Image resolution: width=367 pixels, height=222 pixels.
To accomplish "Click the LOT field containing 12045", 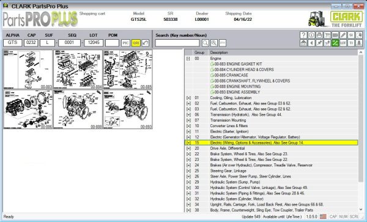I will pyautogui.click(x=94, y=43).
